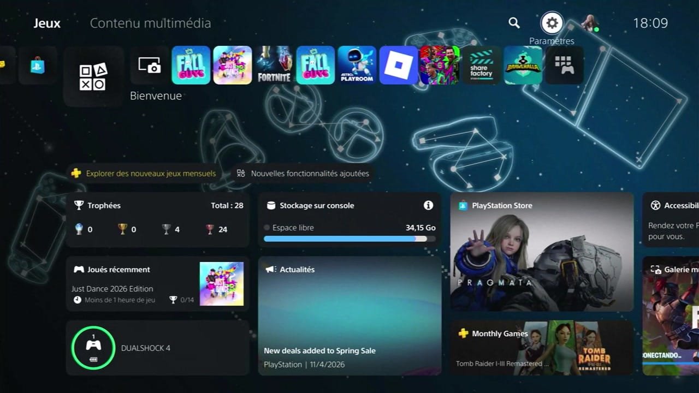
Task: Select the DUALSHOCK 4 controller card
Action: click(158, 348)
